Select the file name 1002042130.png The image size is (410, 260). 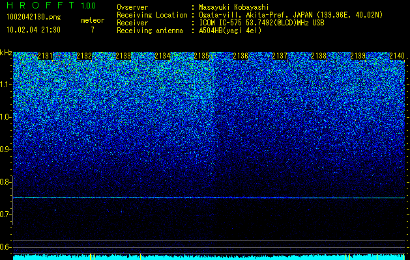point(34,18)
